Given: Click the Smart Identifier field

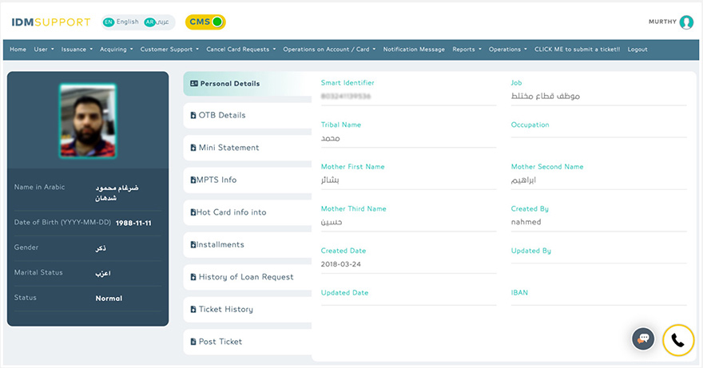Looking at the screenshot, I should coord(408,97).
